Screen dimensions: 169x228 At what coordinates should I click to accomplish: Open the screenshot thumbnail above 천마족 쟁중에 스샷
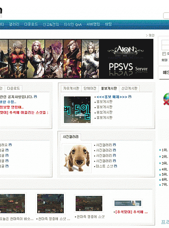(x=89, y=204)
